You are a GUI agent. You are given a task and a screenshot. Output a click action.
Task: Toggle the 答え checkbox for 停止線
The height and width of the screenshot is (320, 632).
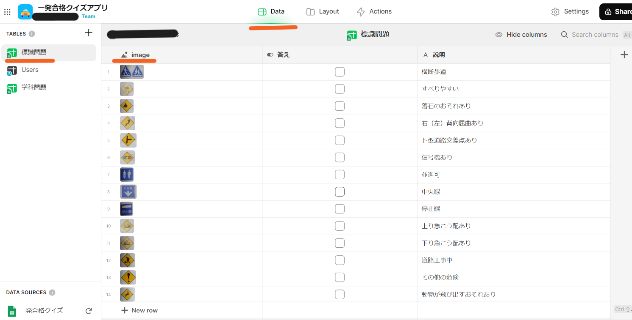[x=340, y=209]
